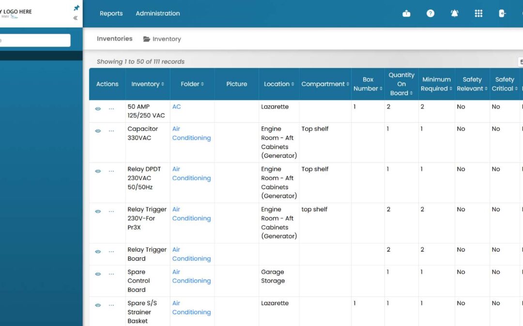This screenshot has width=523, height=326.
Task: Open Air Conditioning folder for Spare Control Board
Action: click(x=191, y=276)
